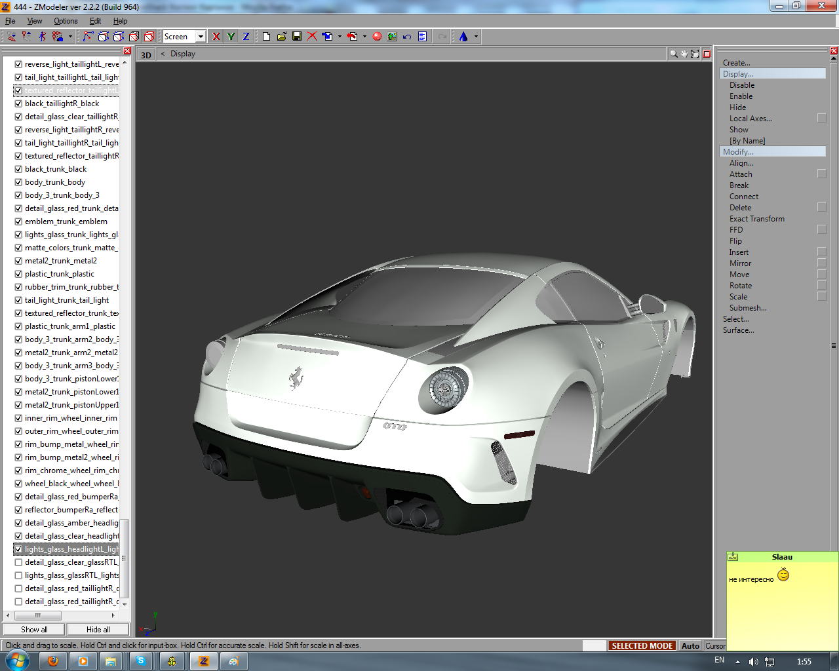Click the blue cone toolbar icon
Viewport: 839px width, 671px height.
click(x=463, y=37)
